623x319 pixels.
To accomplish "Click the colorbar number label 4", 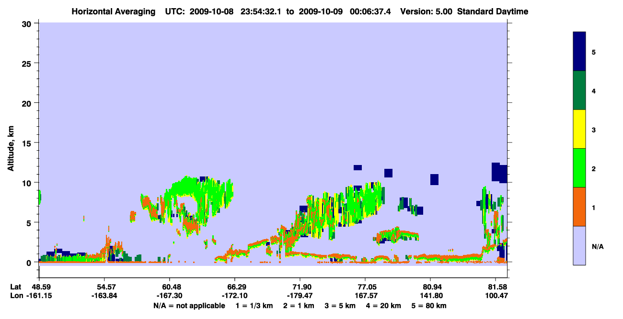I will click(594, 90).
